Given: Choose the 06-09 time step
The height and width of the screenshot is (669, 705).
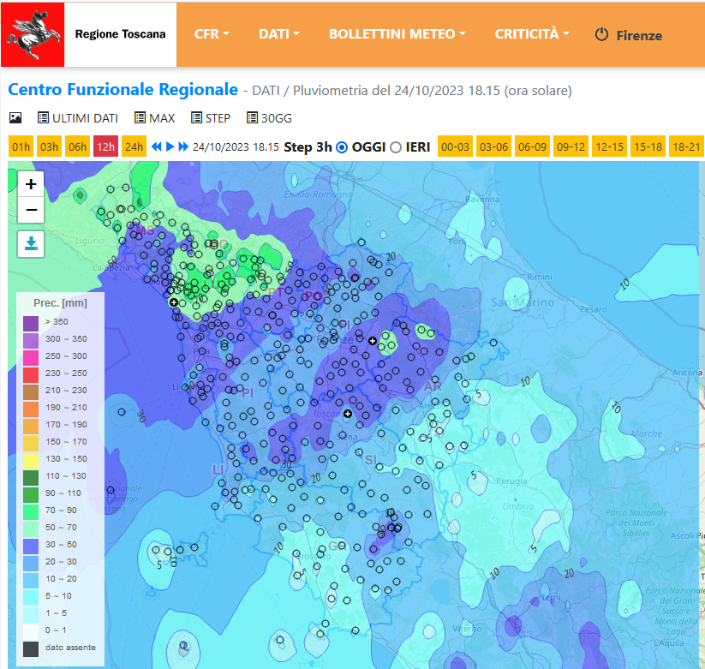Looking at the screenshot, I should 532,146.
